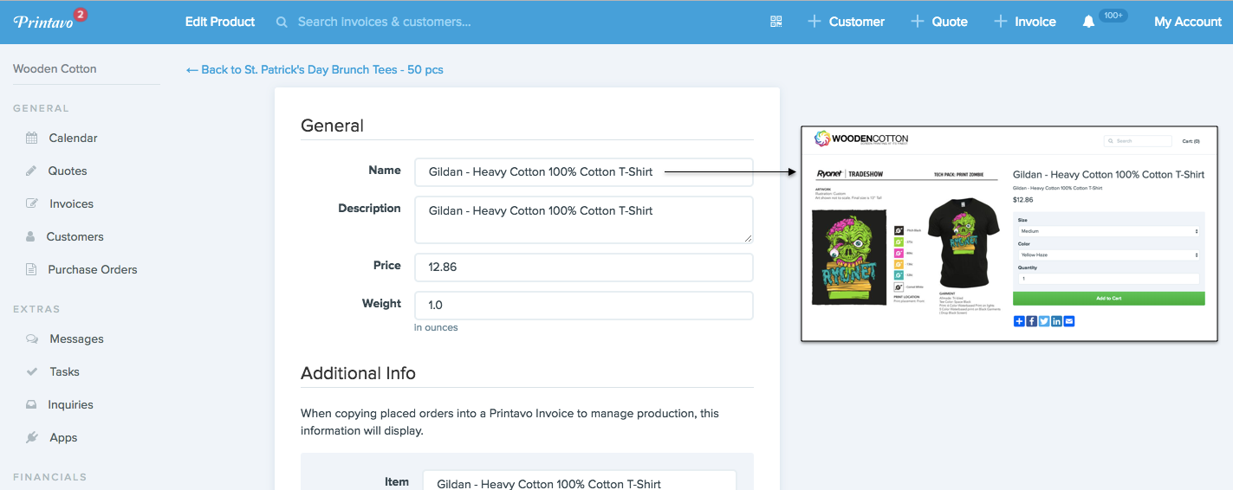Click the Messages chat bubble icon

coord(32,338)
